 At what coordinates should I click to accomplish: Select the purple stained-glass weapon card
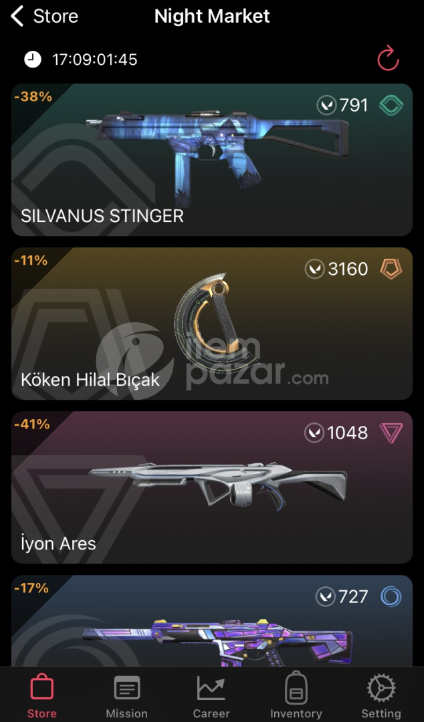tap(212, 620)
